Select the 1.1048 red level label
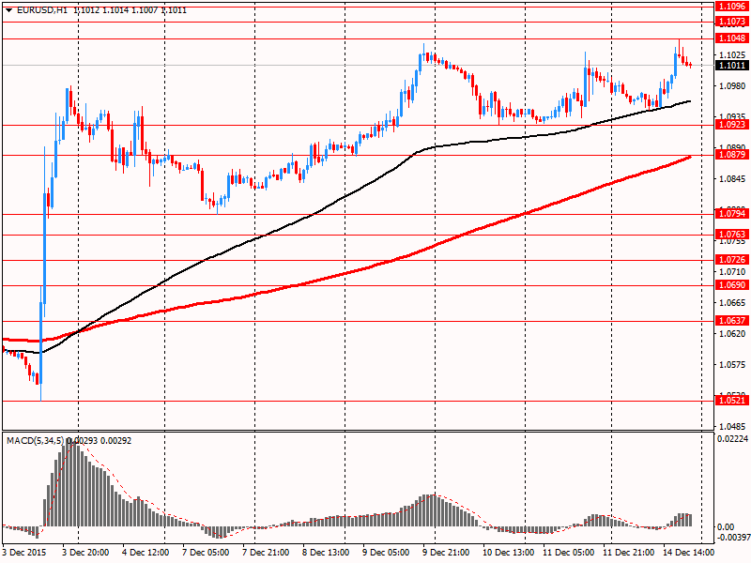The width and height of the screenshot is (751, 563). coord(732,38)
